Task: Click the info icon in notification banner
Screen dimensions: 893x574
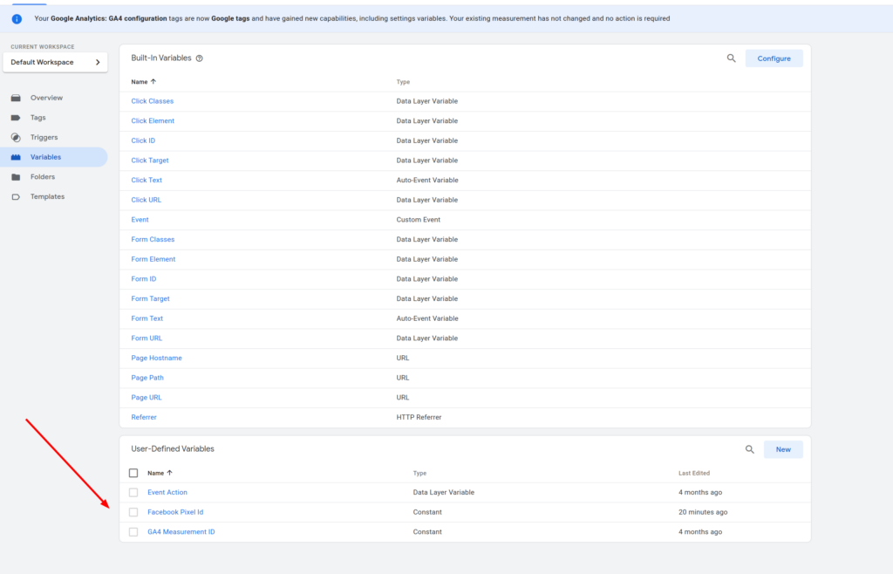Action: point(17,18)
